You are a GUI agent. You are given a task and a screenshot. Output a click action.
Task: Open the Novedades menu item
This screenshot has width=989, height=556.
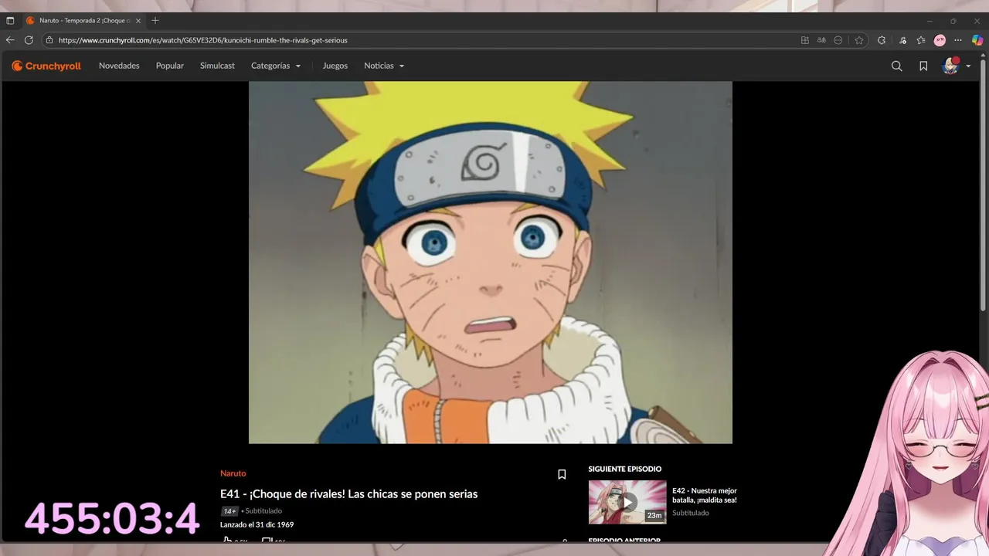click(x=119, y=66)
